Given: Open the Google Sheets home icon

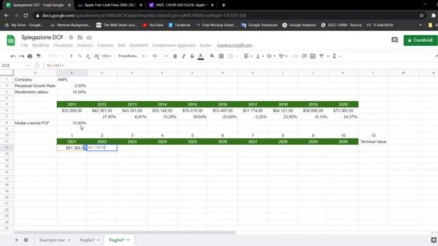Looking at the screenshot, I should pos(11,40).
